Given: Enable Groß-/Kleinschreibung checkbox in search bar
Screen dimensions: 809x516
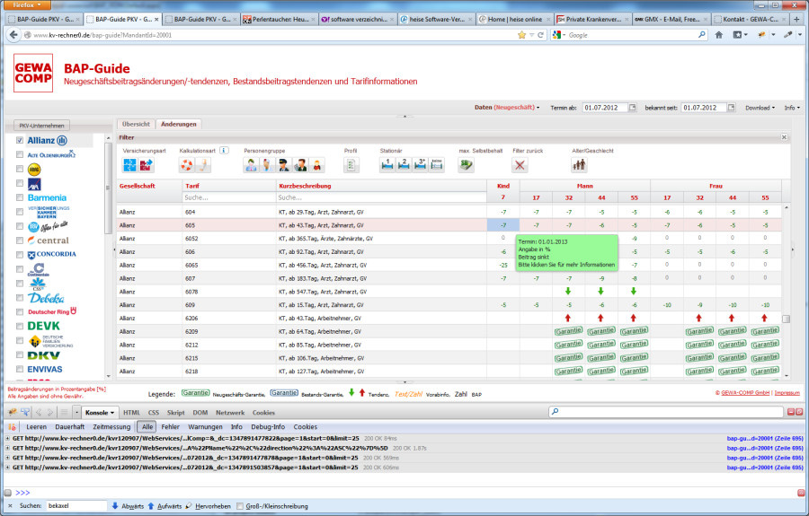Looking at the screenshot, I should coord(240,506).
